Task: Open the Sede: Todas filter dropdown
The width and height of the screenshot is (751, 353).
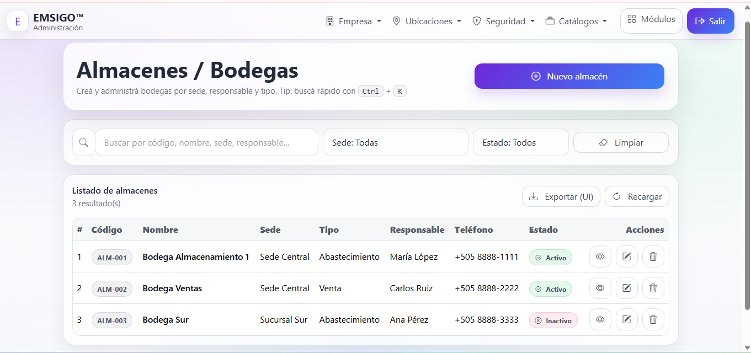Action: (396, 142)
